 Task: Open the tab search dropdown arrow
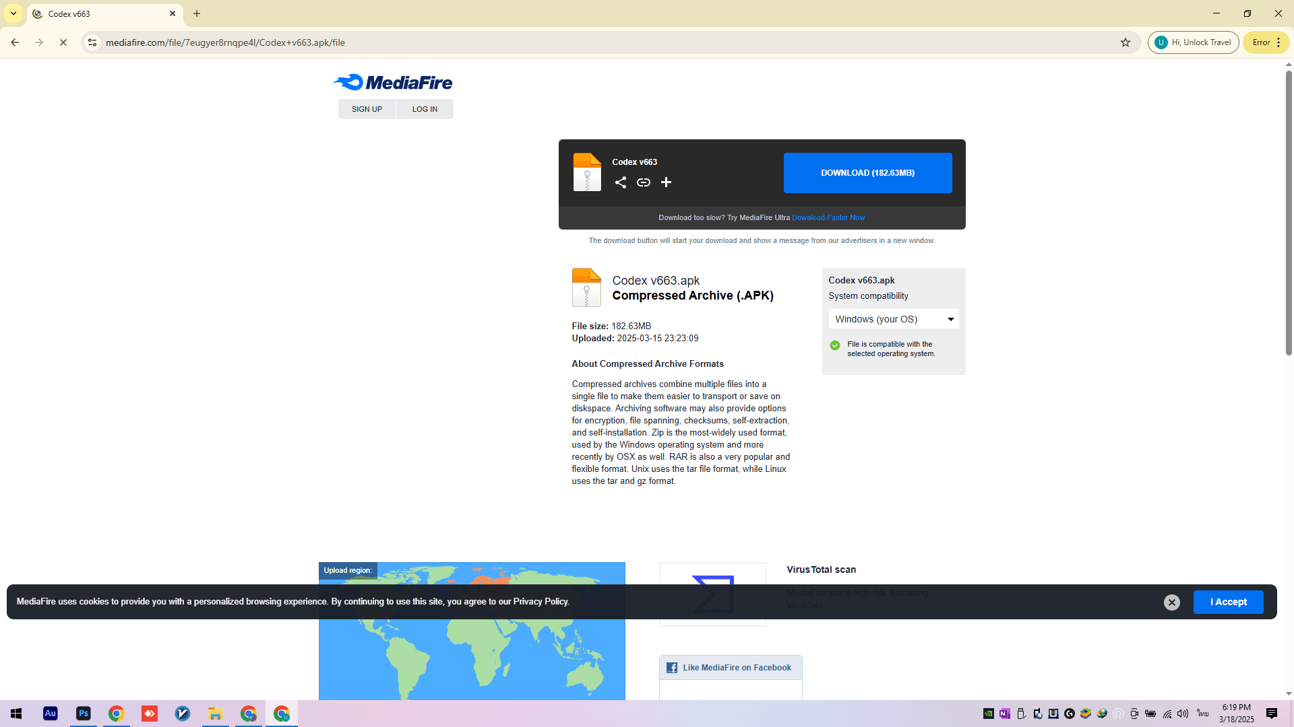pos(13,13)
